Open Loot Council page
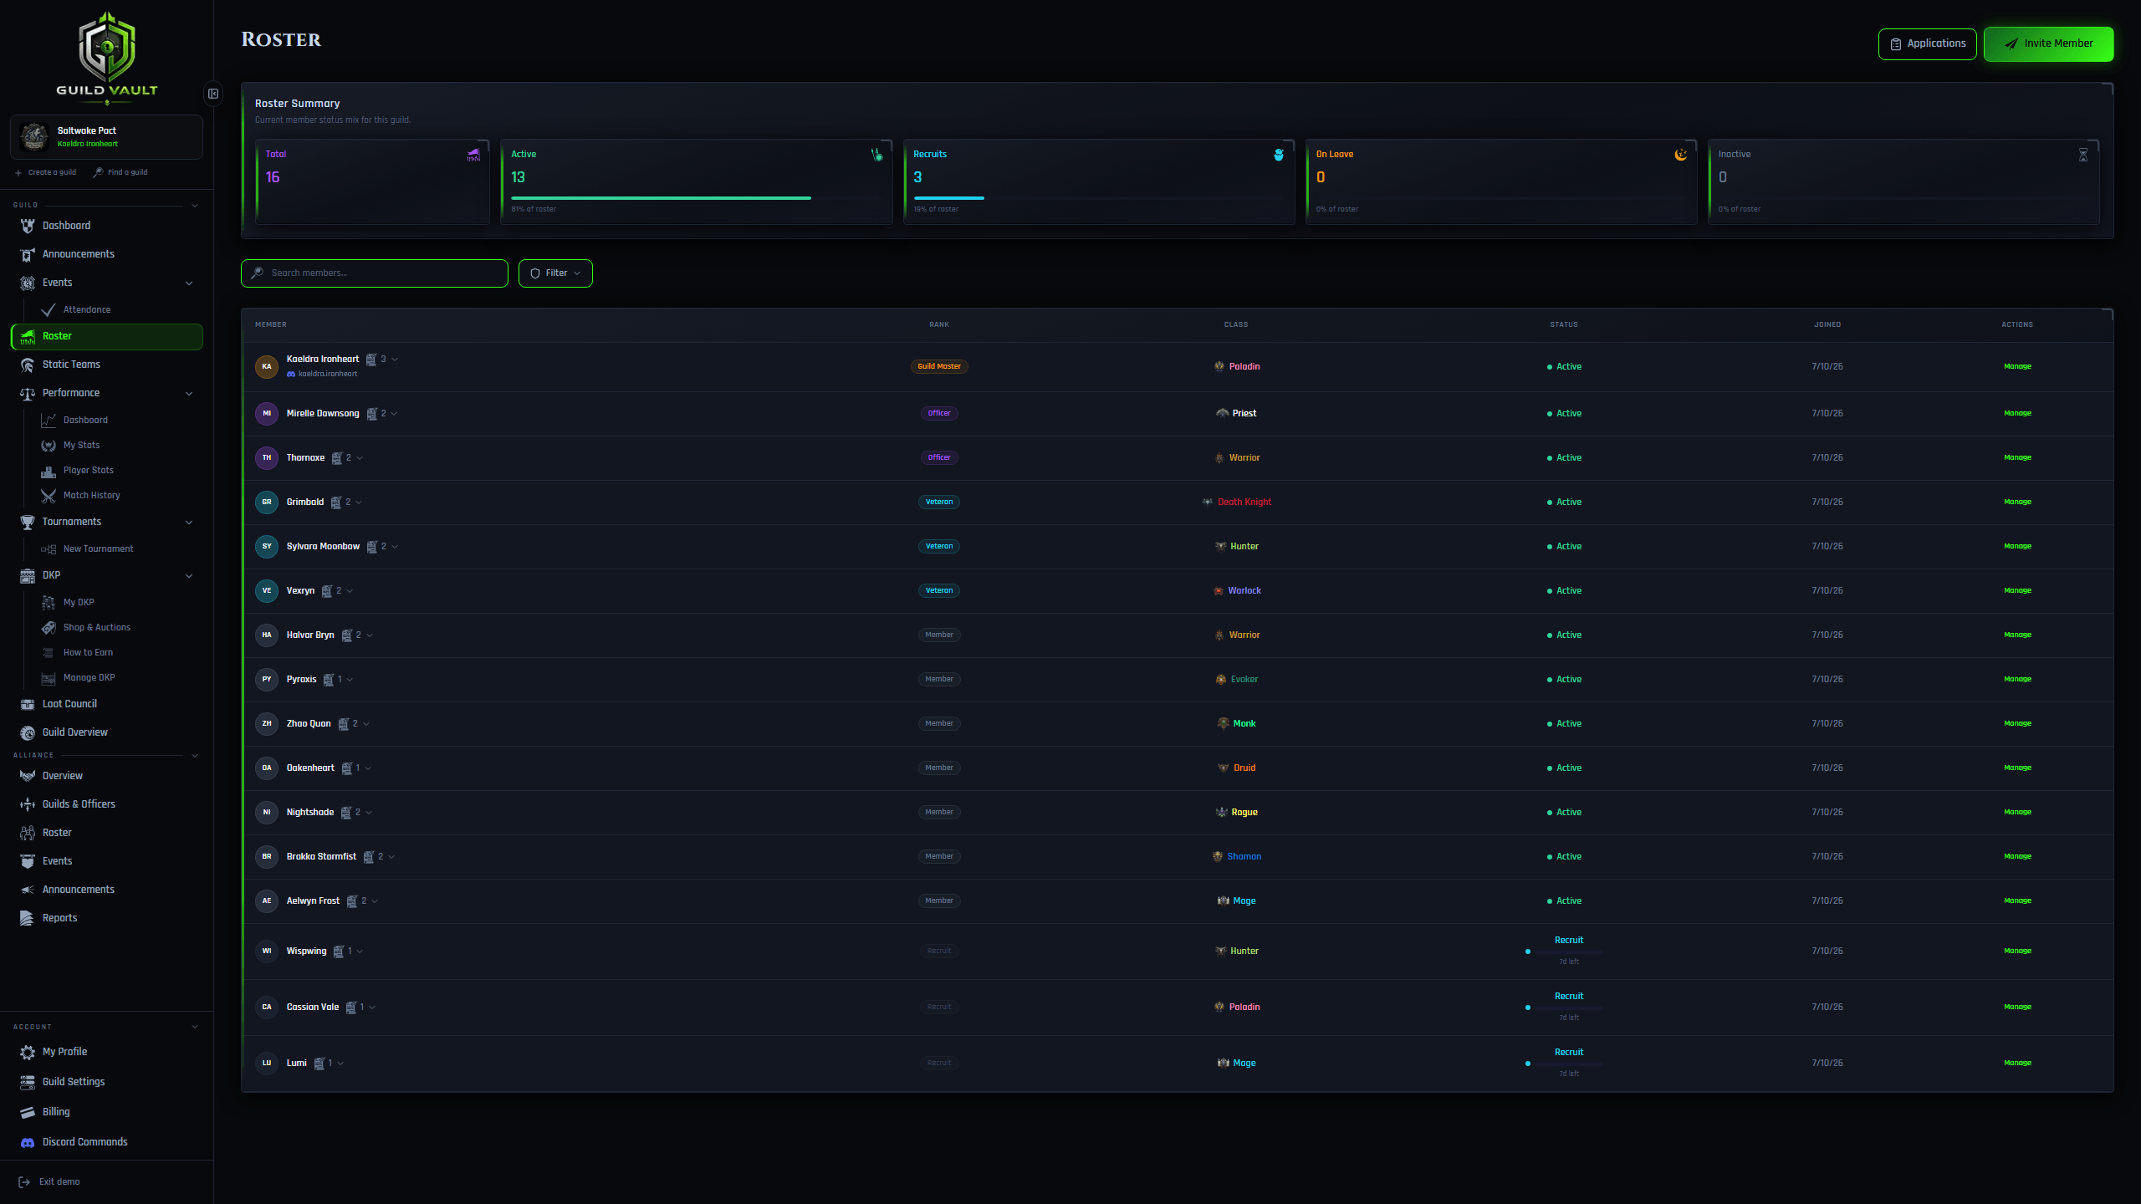The width and height of the screenshot is (2141, 1204). pyautogui.click(x=107, y=704)
